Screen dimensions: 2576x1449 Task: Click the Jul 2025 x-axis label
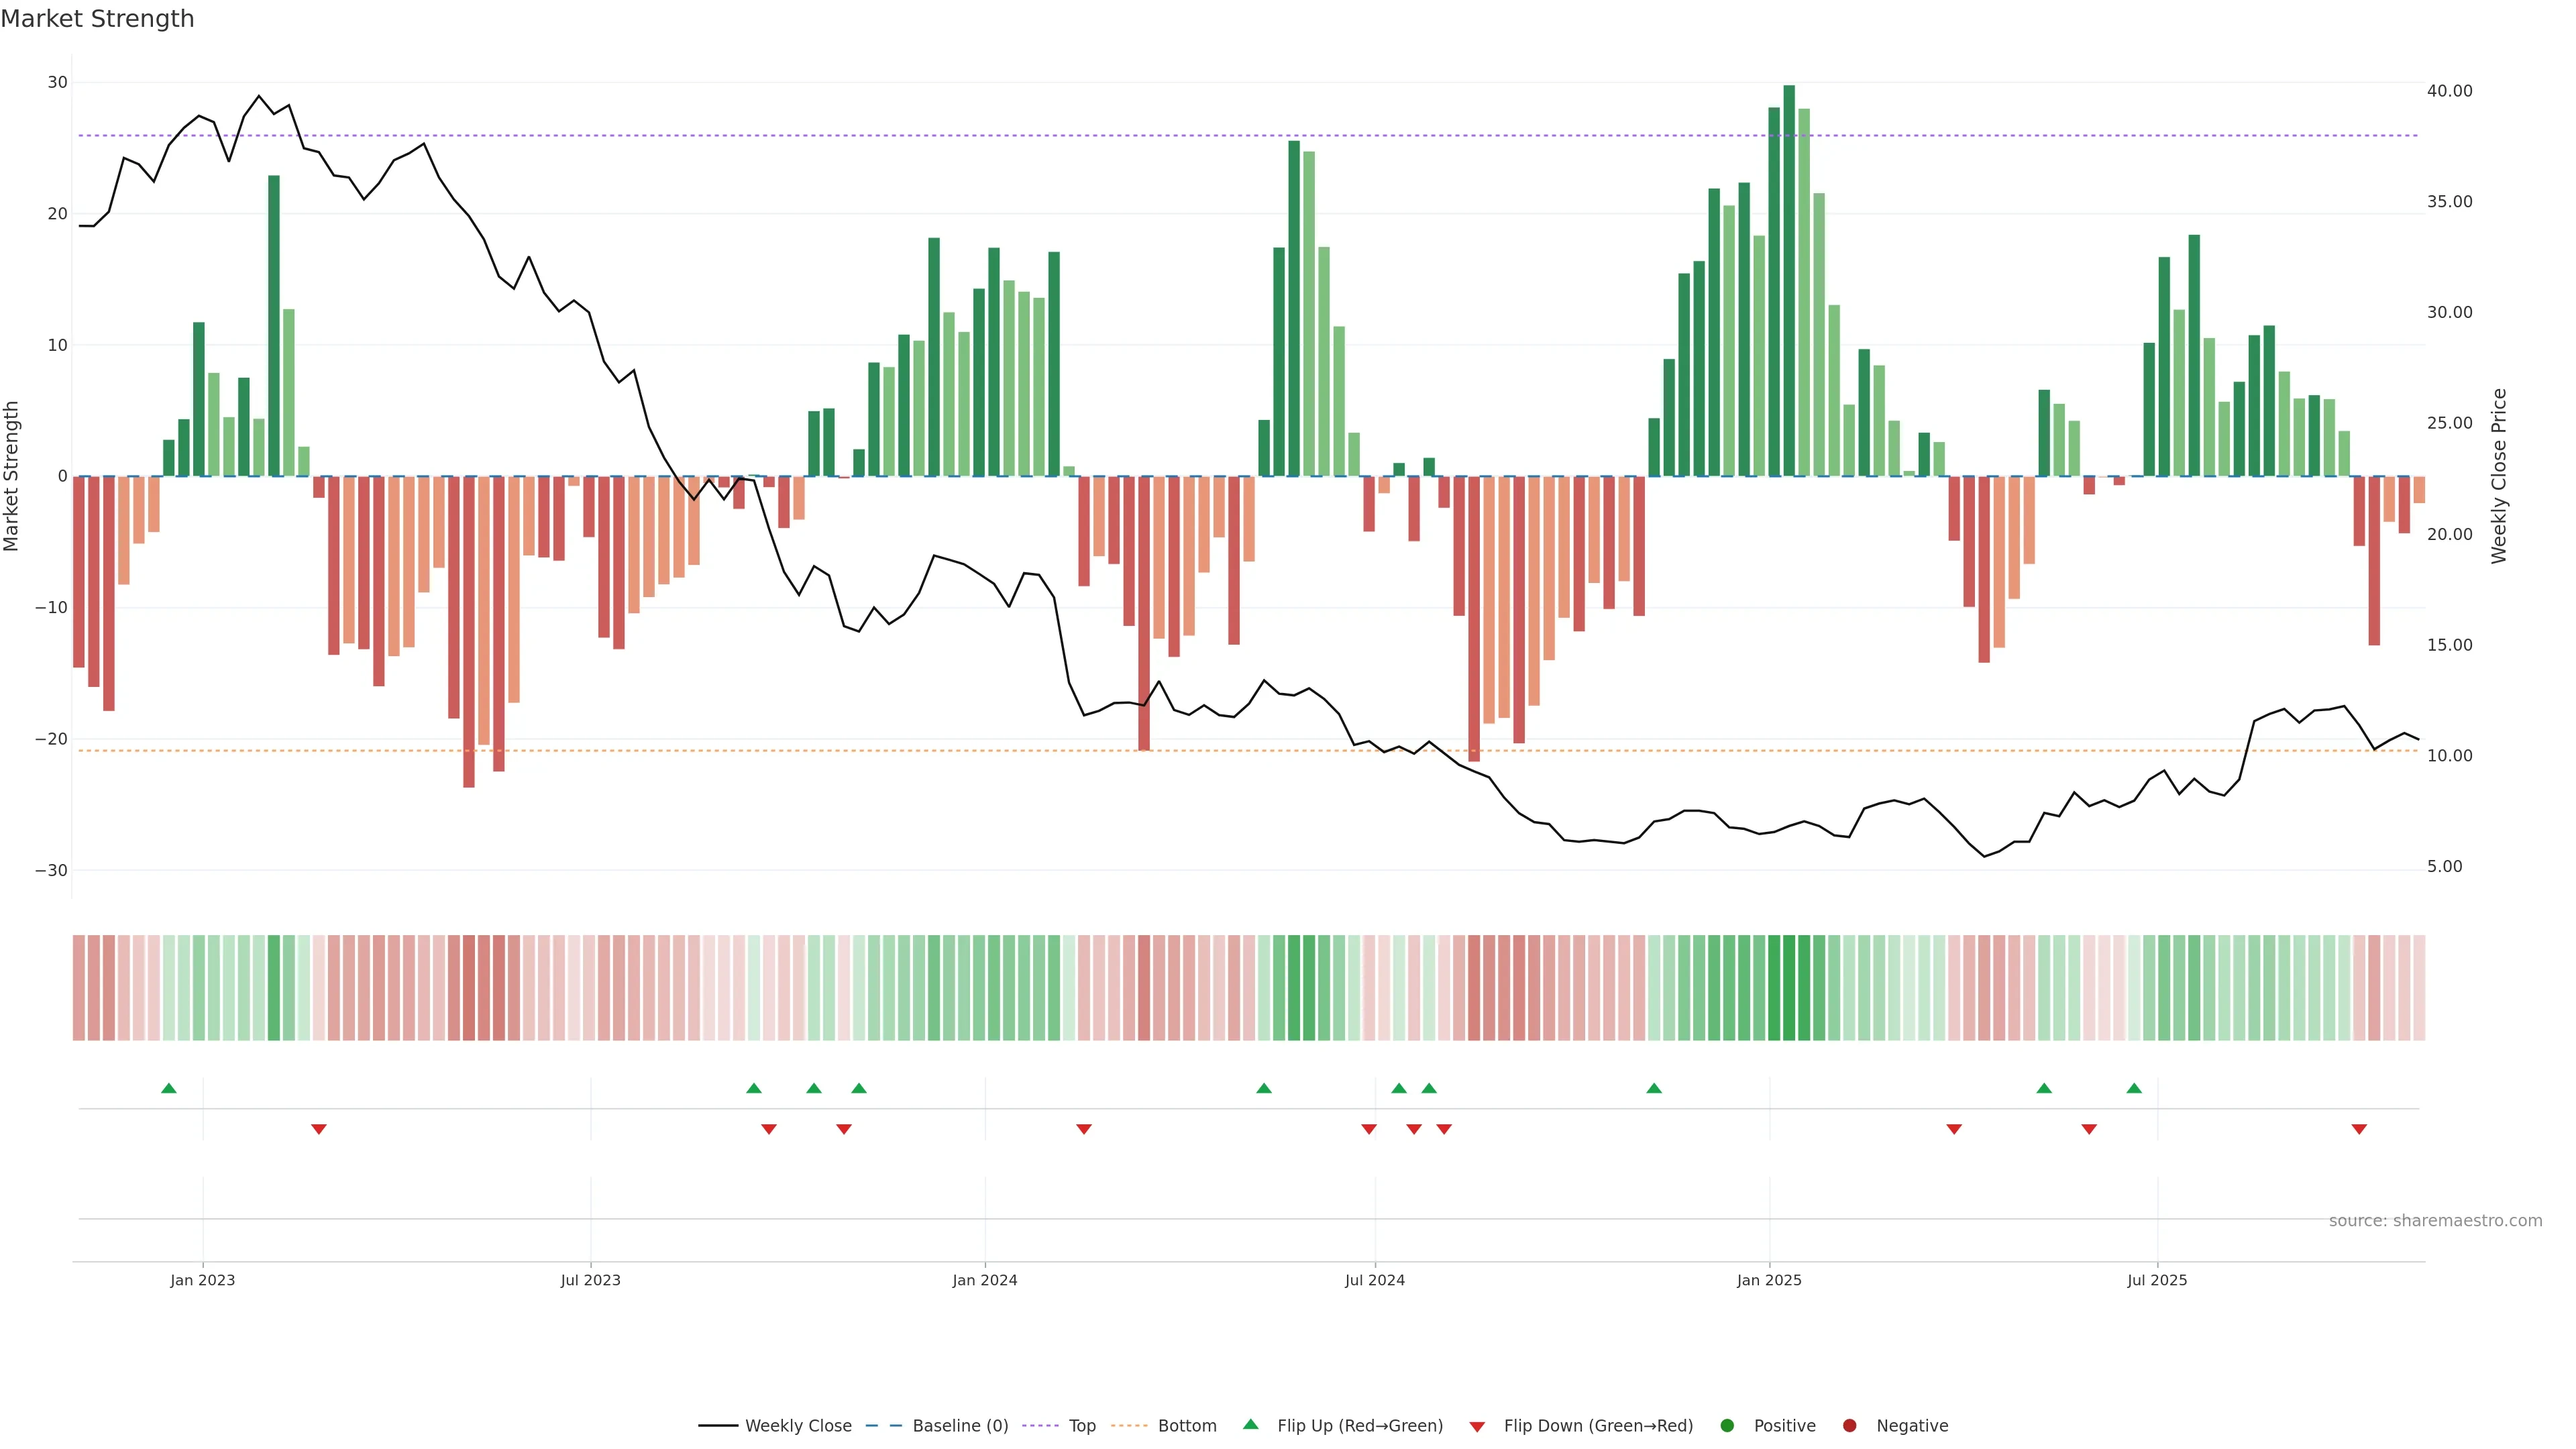point(2157,1280)
